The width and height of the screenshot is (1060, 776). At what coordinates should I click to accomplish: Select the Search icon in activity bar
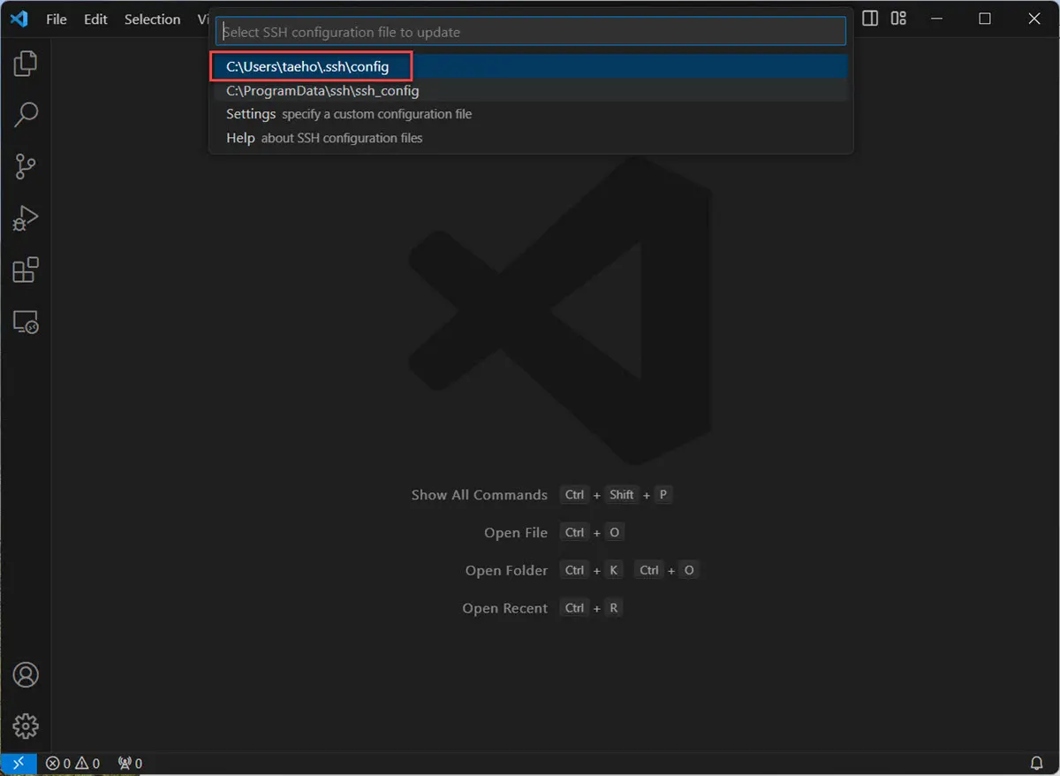click(26, 114)
